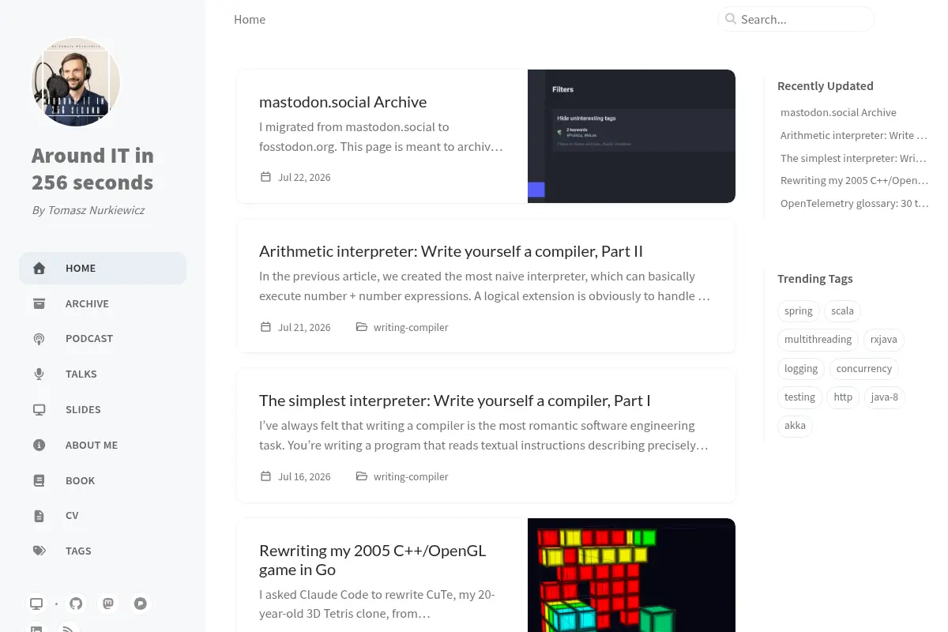The width and height of the screenshot is (948, 632).
Task: Click the Slides monitor icon
Action: pyautogui.click(x=39, y=409)
